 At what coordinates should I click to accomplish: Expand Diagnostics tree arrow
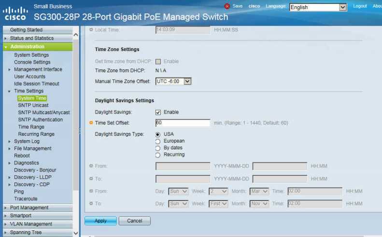tap(10, 163)
